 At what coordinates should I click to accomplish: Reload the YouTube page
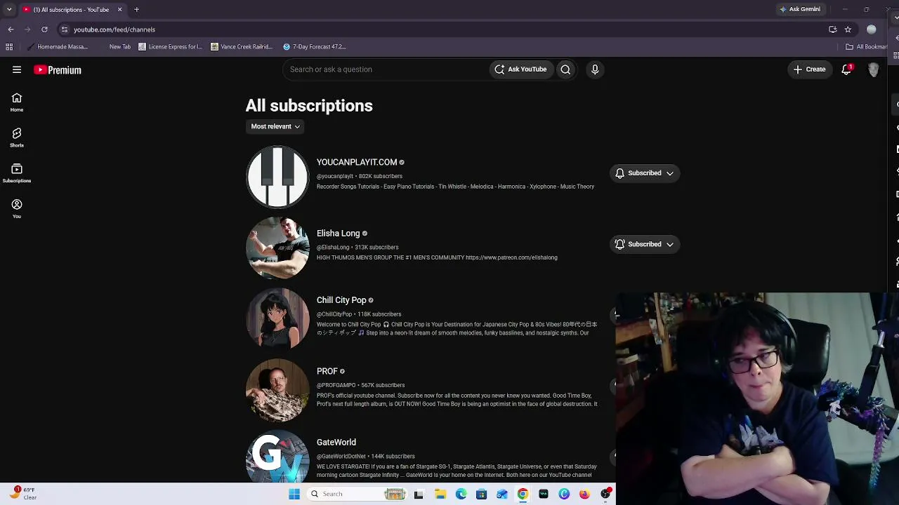pyautogui.click(x=44, y=29)
